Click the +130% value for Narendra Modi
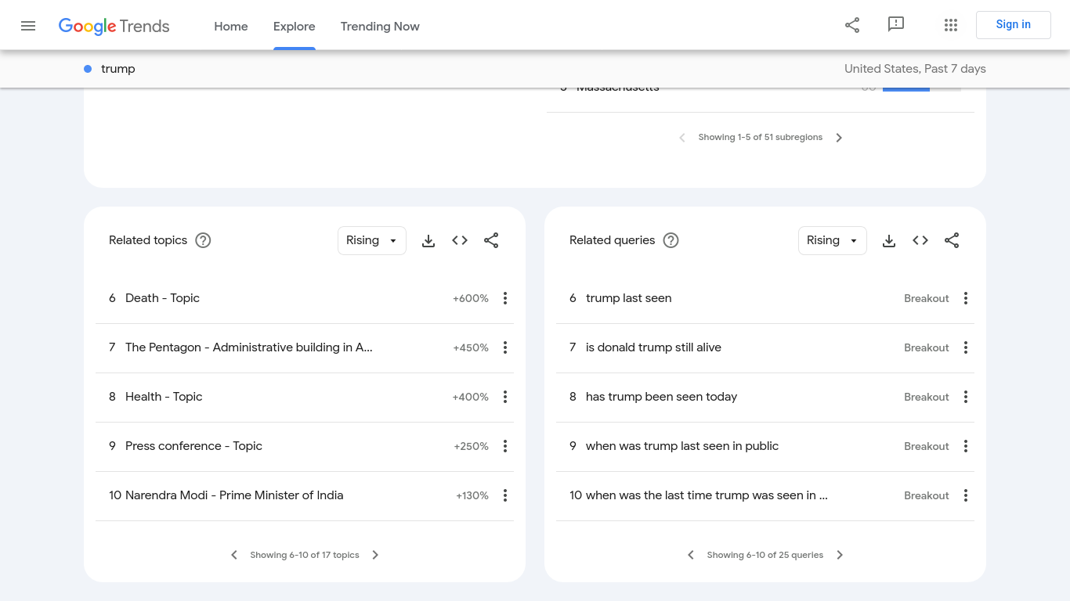1070x601 pixels. (472, 495)
